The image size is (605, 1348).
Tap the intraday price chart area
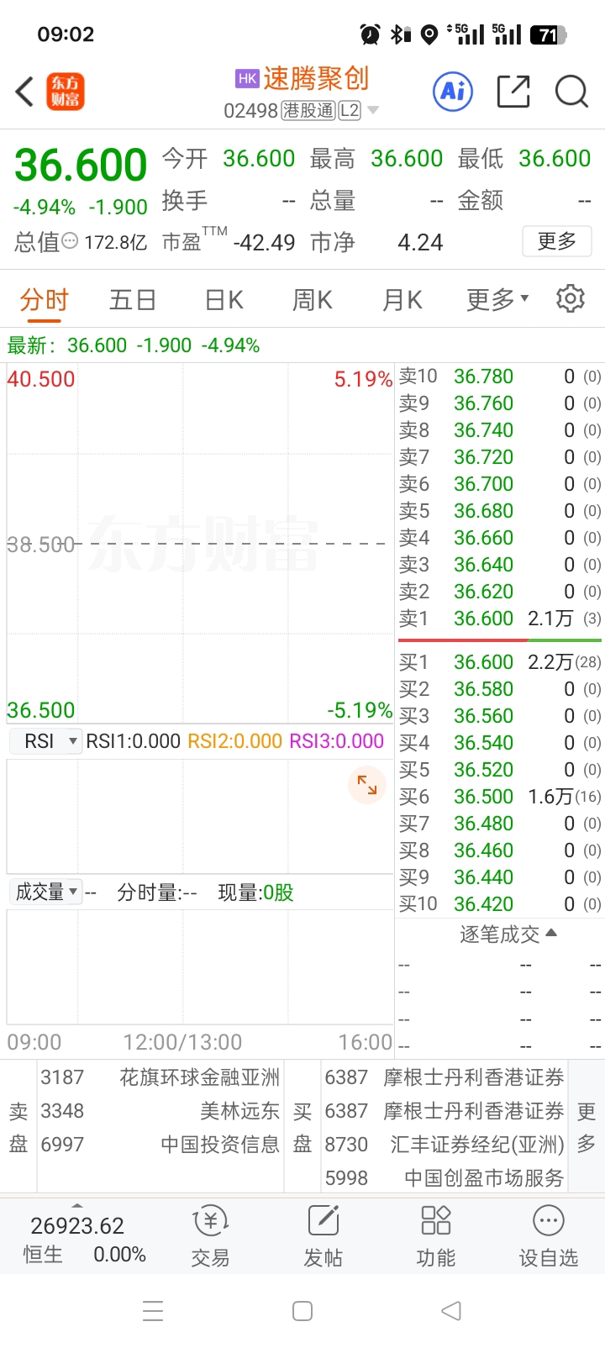[x=200, y=543]
